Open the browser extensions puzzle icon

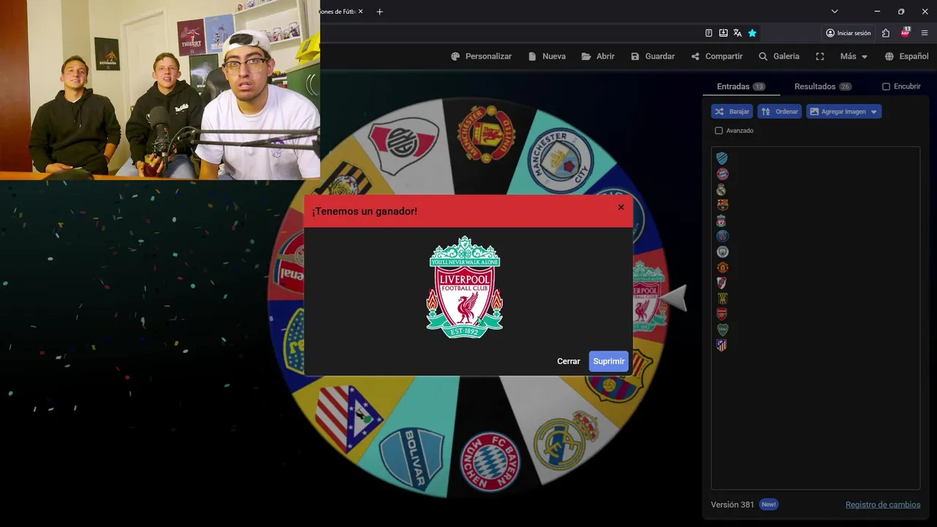coord(886,33)
